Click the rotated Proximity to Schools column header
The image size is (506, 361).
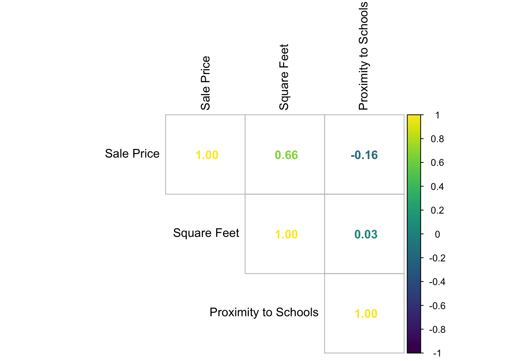(363, 56)
